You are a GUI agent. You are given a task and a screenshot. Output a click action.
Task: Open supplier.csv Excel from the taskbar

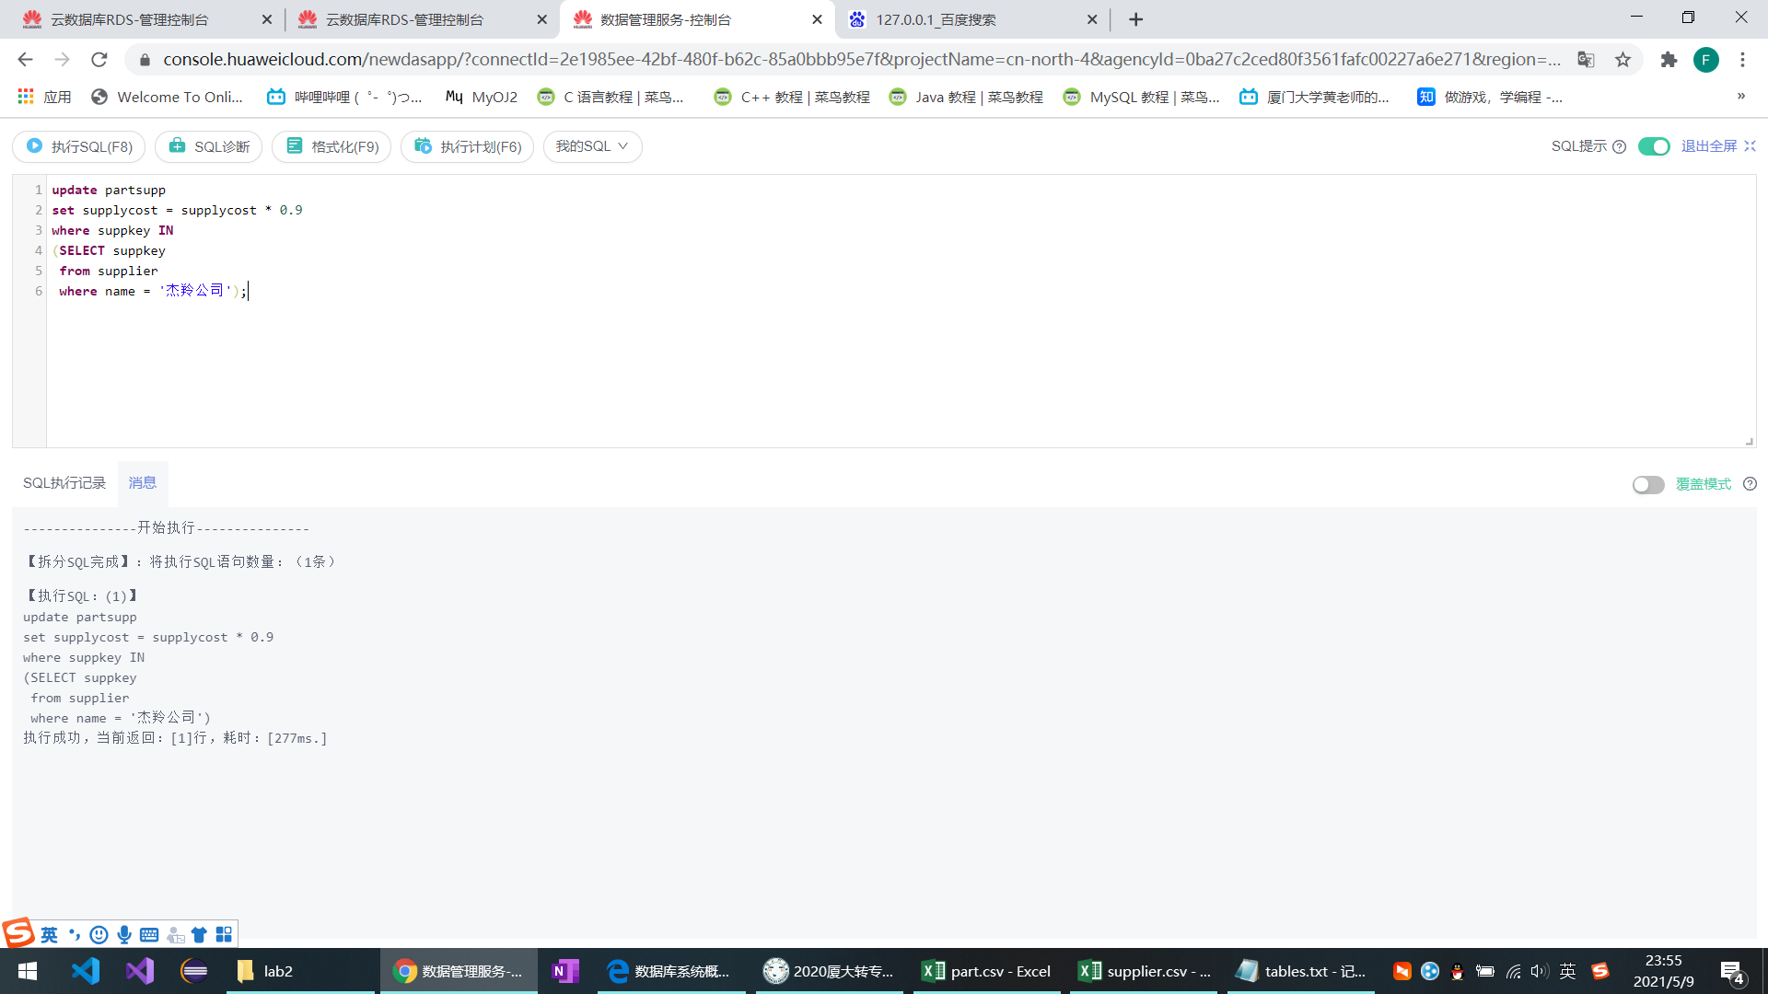(1145, 971)
